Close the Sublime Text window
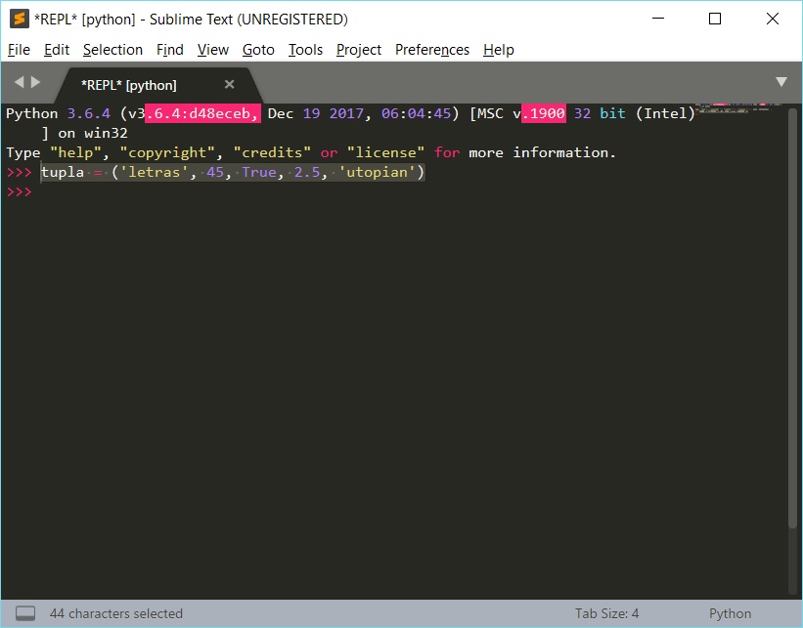This screenshot has height=628, width=803. pyautogui.click(x=773, y=19)
